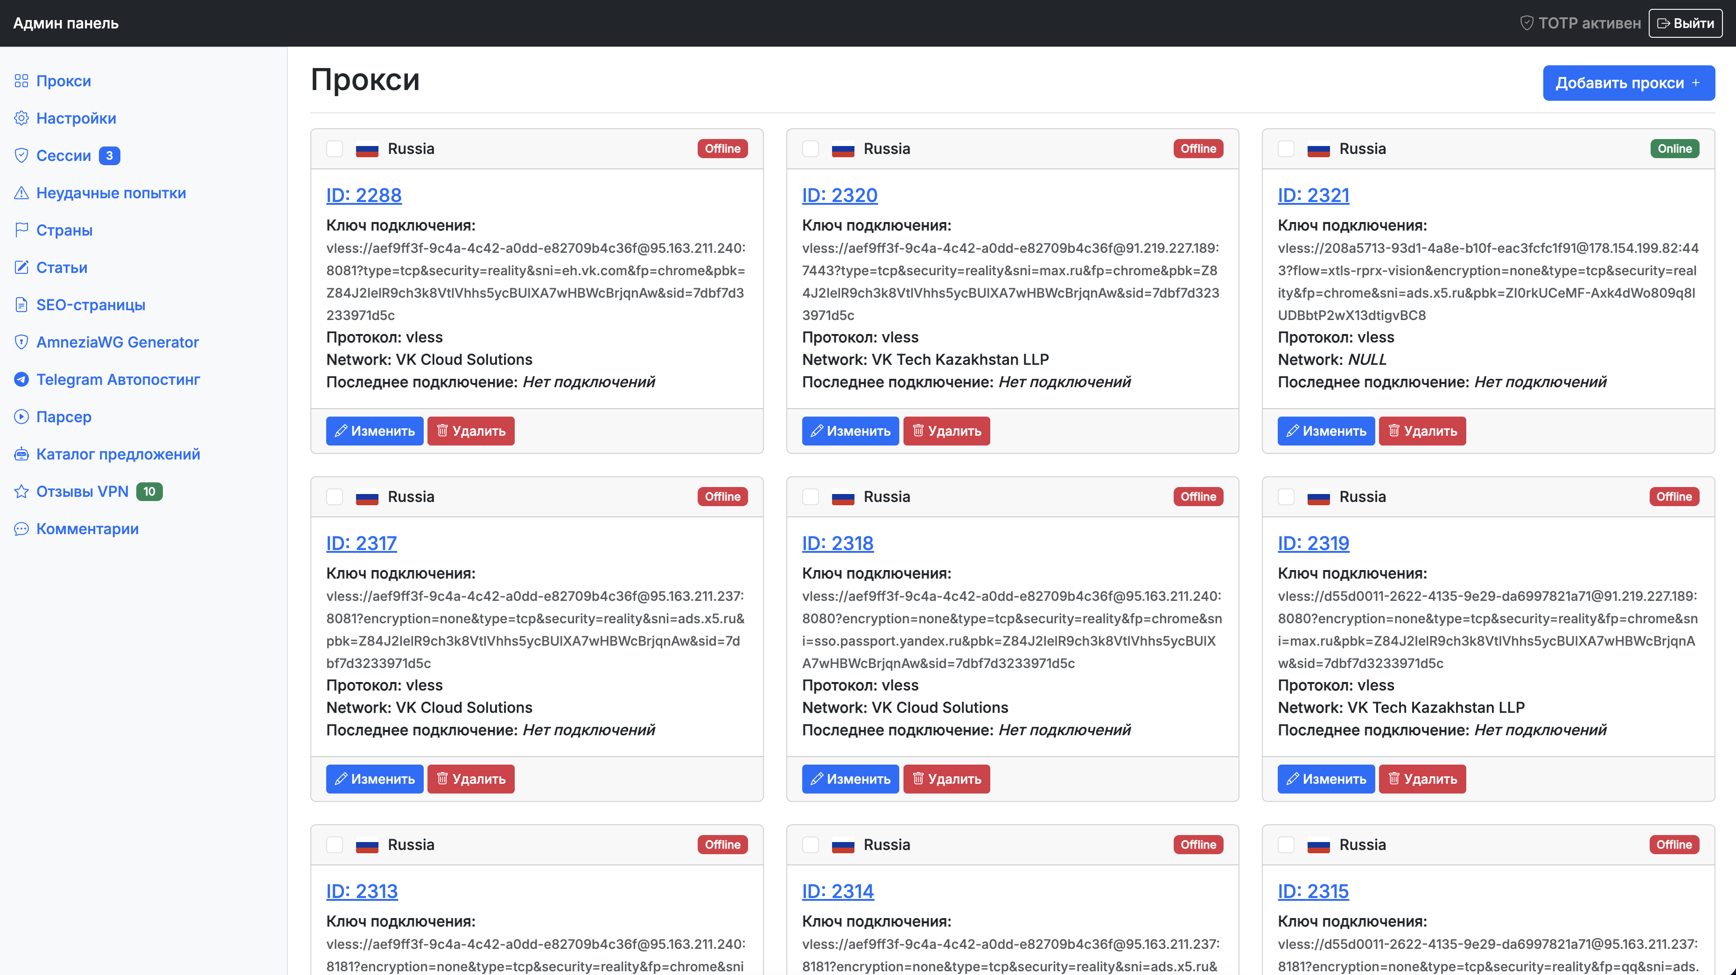Click the Отзывы VPN star icon

[21, 491]
